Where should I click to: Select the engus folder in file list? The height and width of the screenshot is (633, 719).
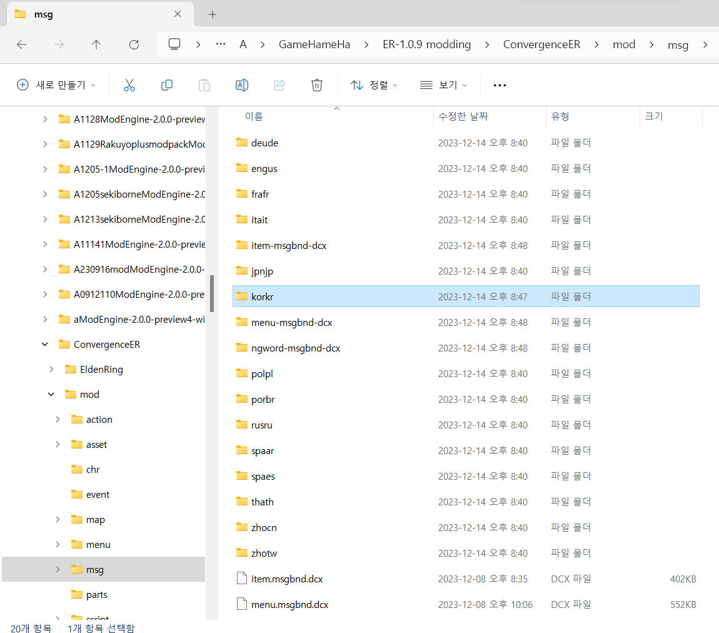264,168
